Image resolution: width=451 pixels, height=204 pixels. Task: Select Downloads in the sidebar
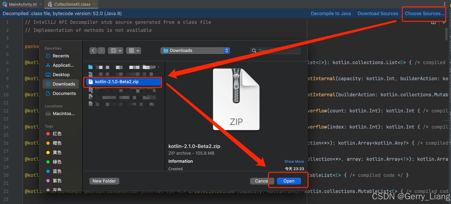(61, 84)
